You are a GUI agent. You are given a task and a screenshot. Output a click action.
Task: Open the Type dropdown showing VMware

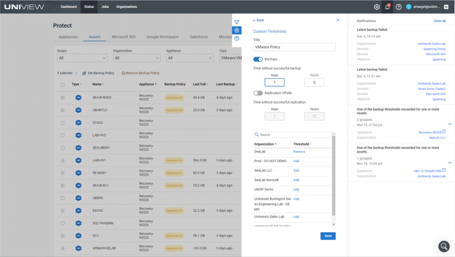(x=231, y=58)
